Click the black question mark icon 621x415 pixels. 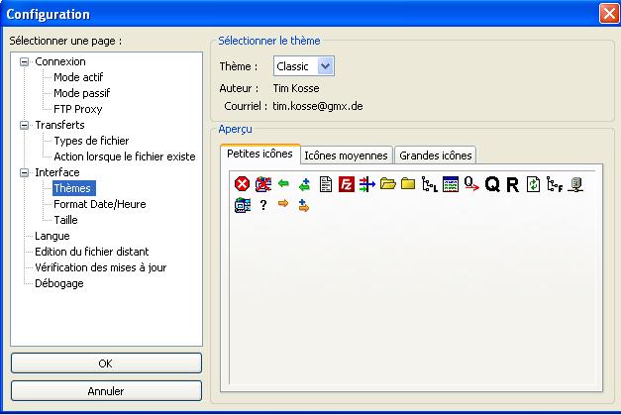263,205
